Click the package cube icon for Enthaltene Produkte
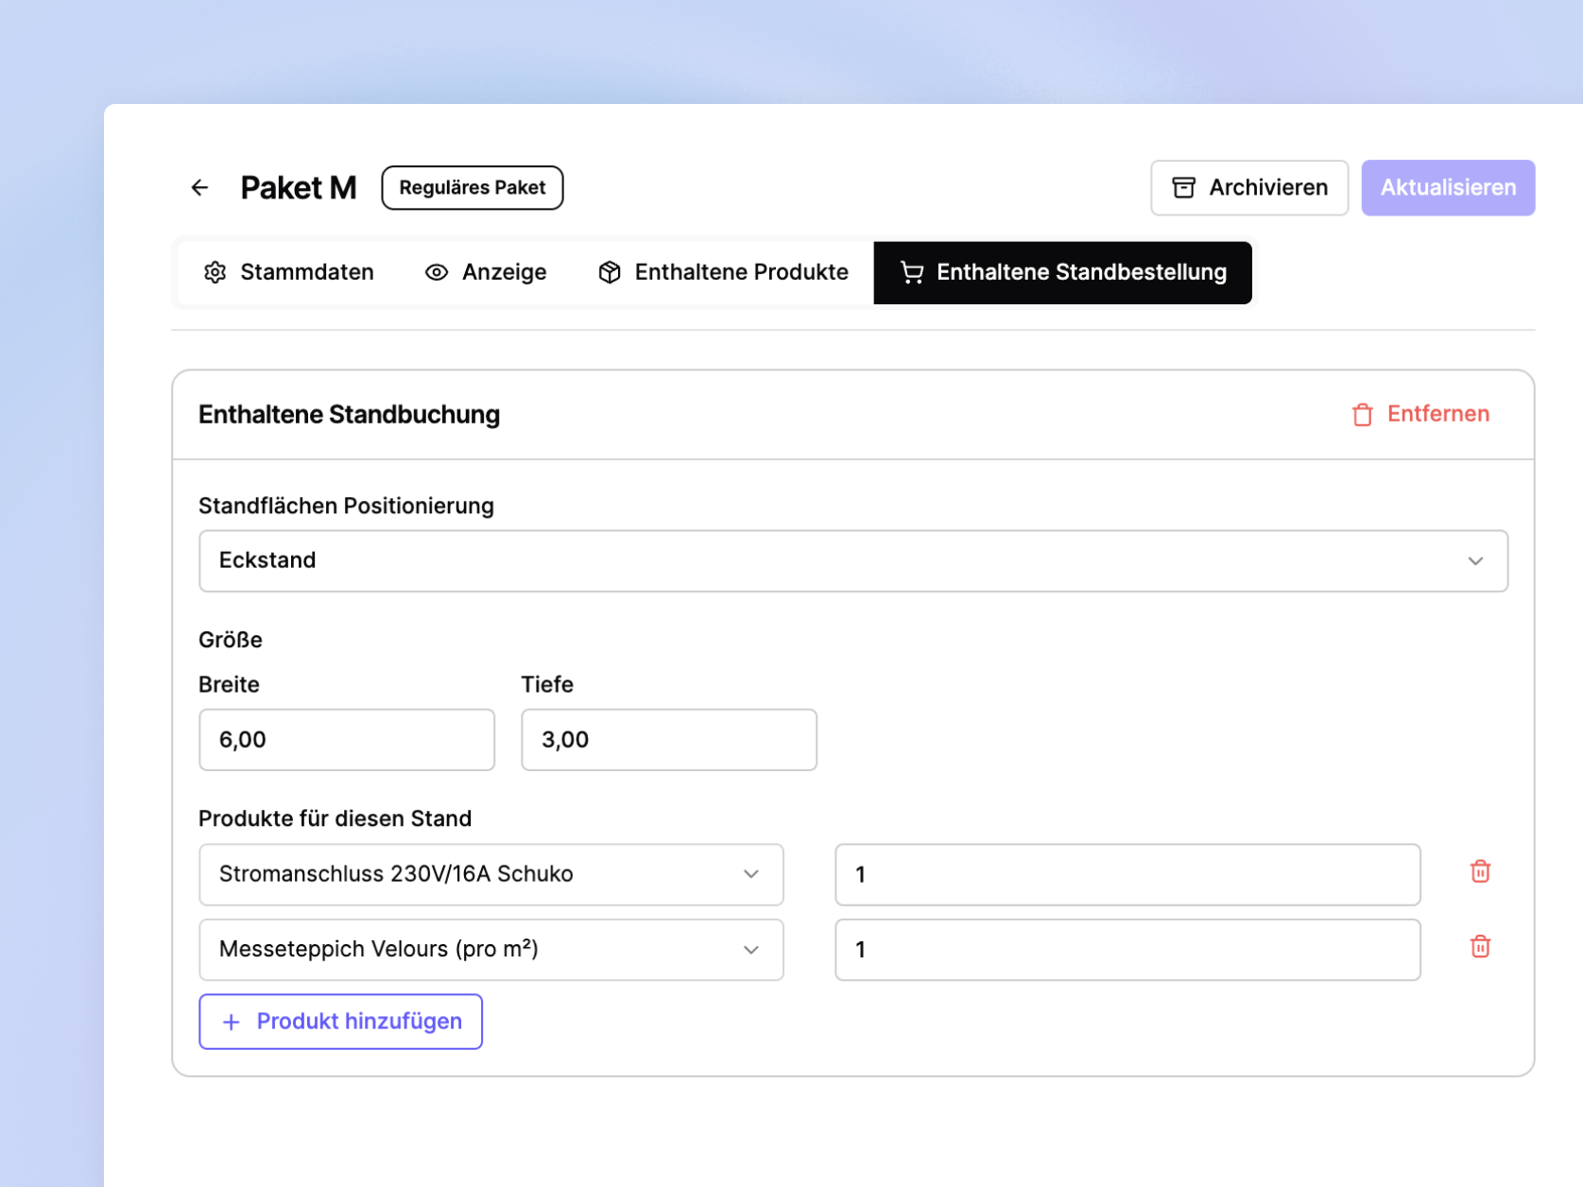1583x1187 pixels. click(610, 272)
